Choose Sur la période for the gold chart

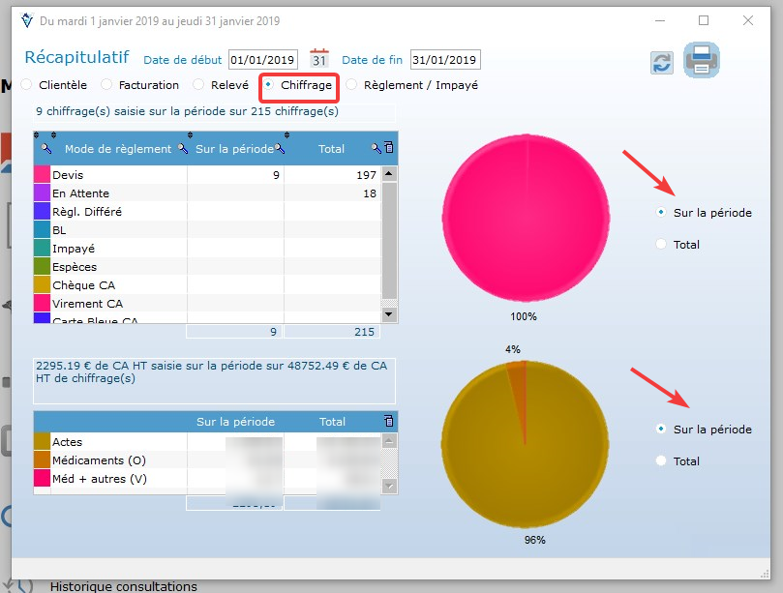click(x=661, y=429)
